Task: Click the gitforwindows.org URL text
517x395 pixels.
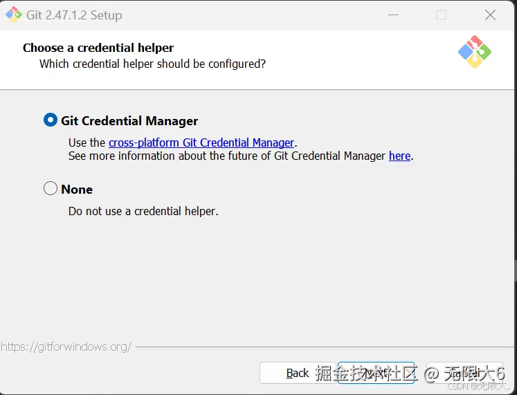Action: [66, 347]
